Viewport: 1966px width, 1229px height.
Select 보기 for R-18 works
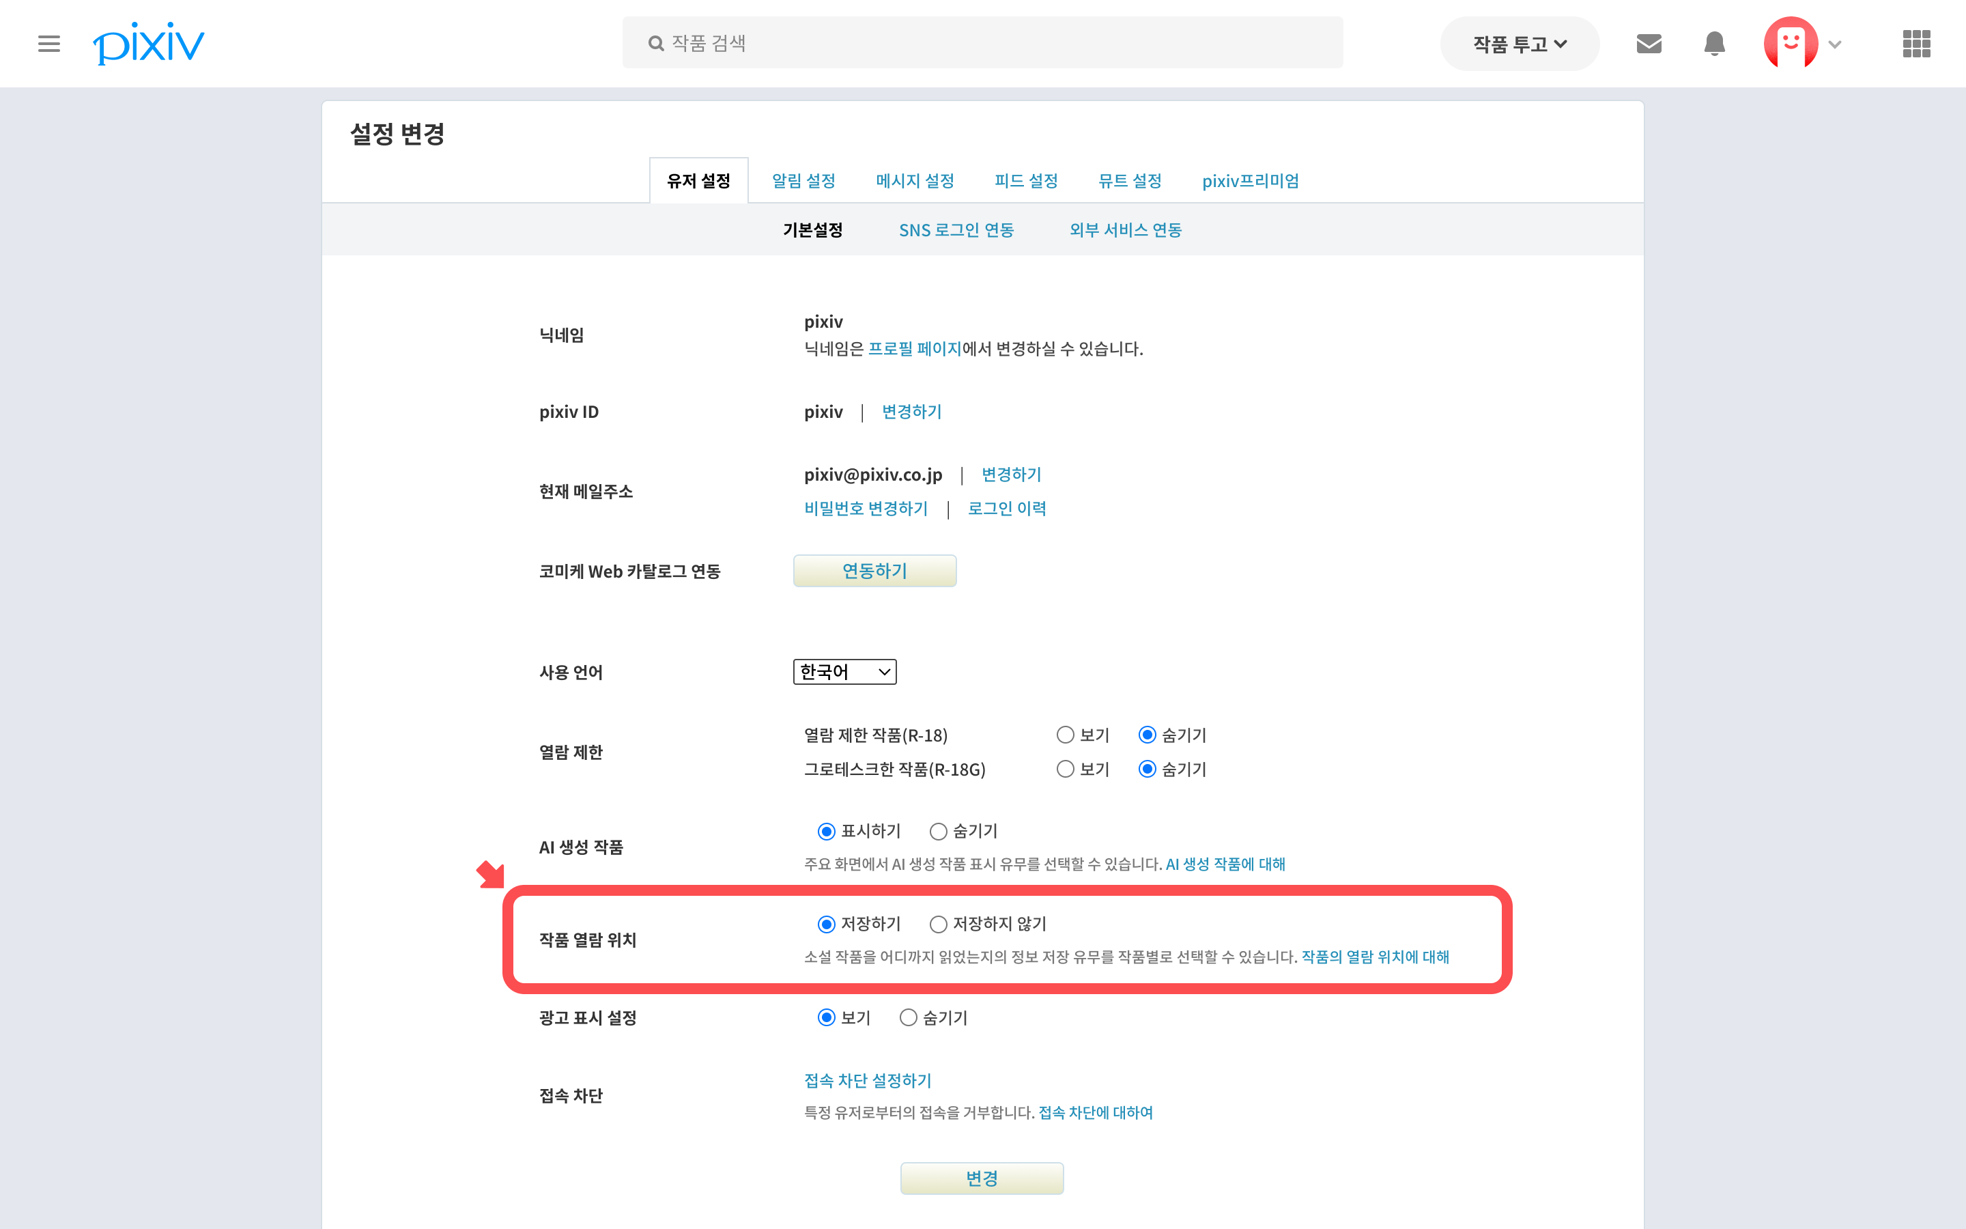pyautogui.click(x=1065, y=735)
